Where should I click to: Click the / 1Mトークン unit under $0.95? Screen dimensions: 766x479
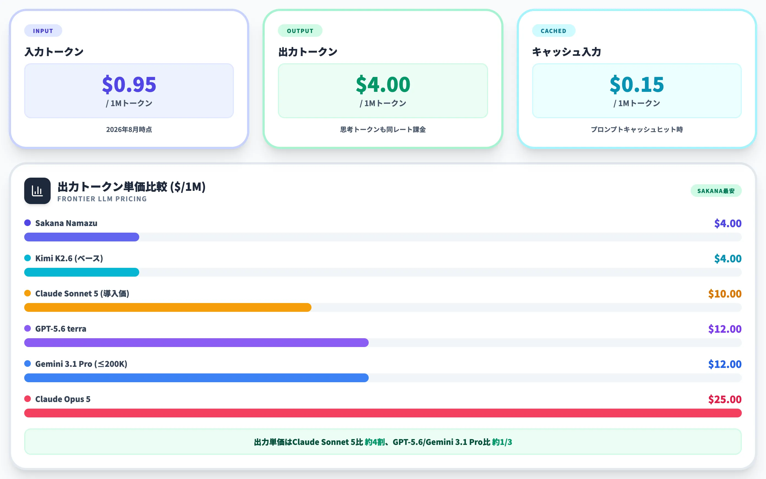[x=129, y=103]
